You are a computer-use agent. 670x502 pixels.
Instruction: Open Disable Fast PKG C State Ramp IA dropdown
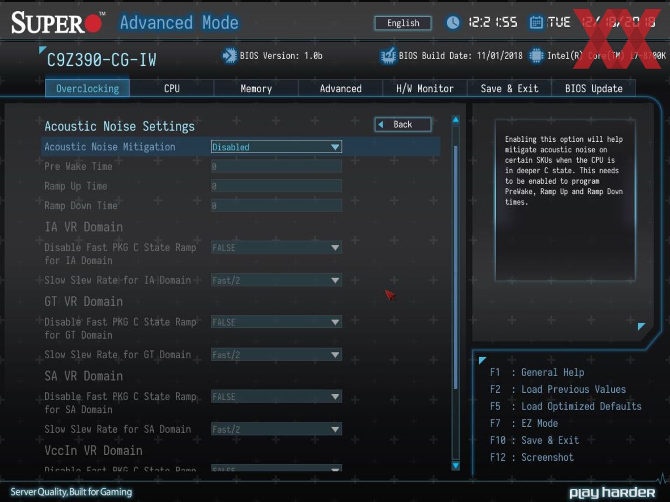click(276, 248)
